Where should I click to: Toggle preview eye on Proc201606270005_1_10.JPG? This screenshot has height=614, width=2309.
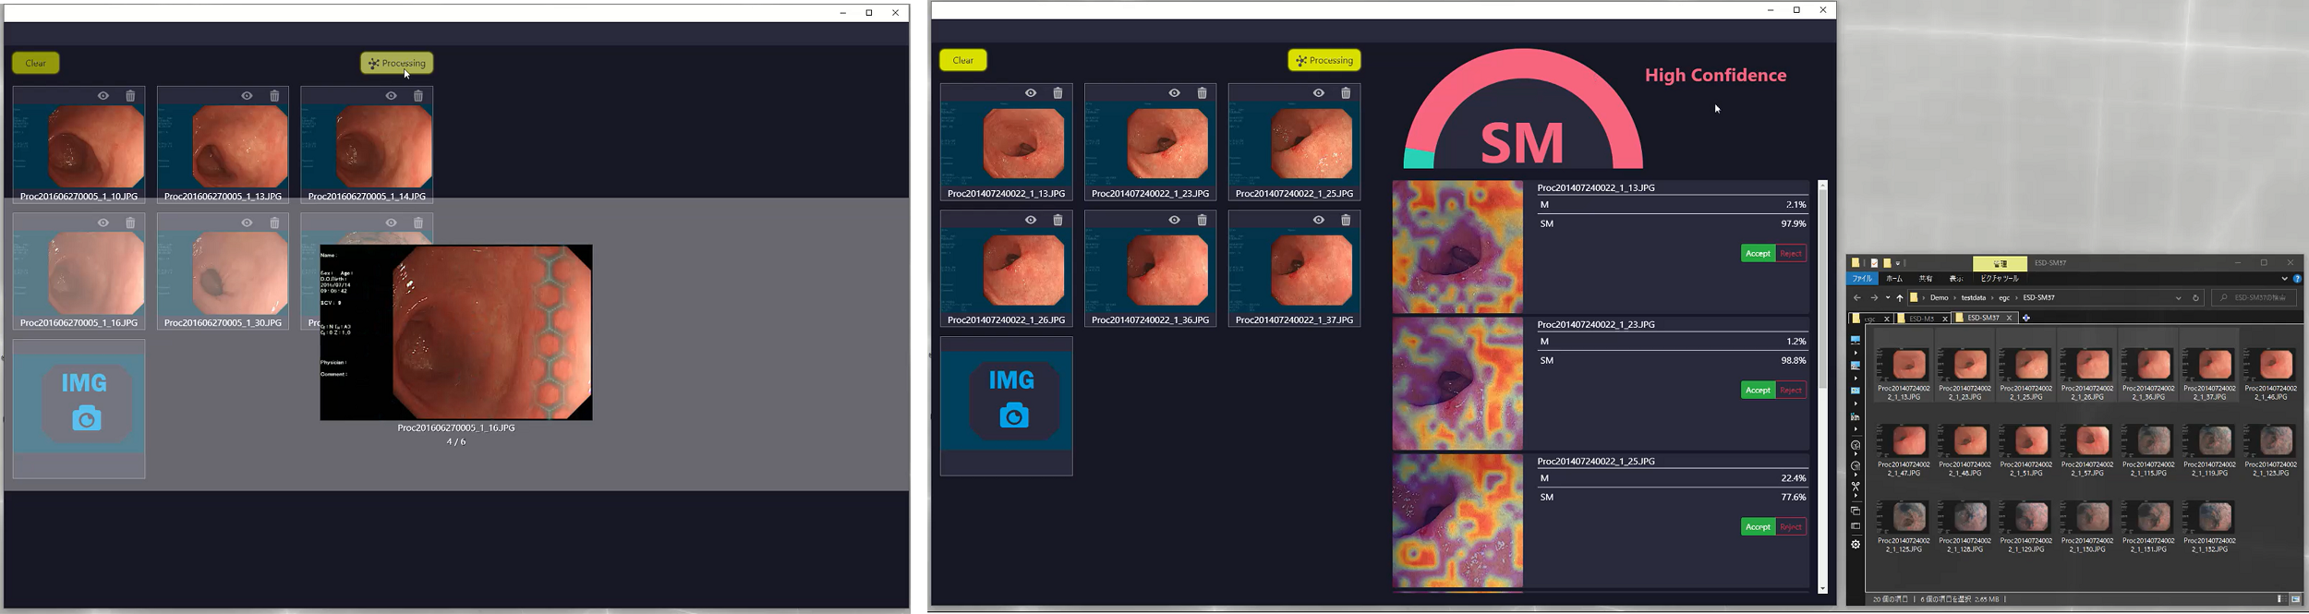point(103,96)
